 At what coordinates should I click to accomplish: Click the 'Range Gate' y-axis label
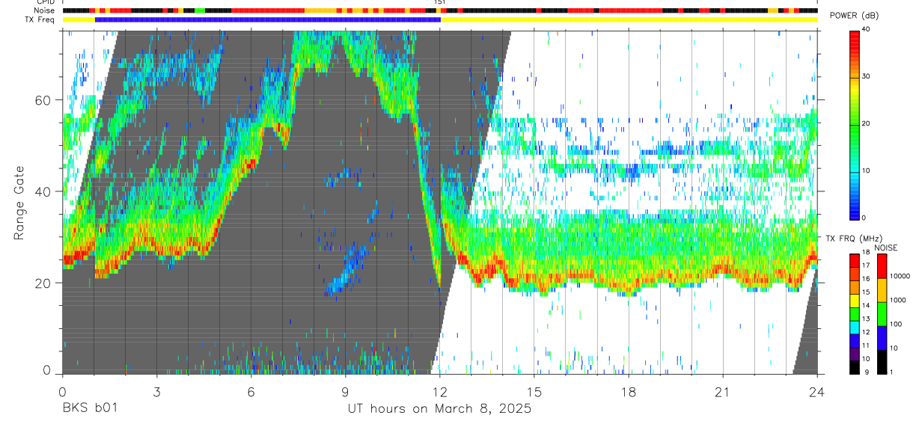pyautogui.click(x=19, y=203)
